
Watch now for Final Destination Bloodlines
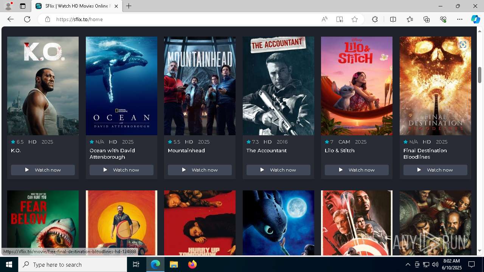(x=435, y=170)
